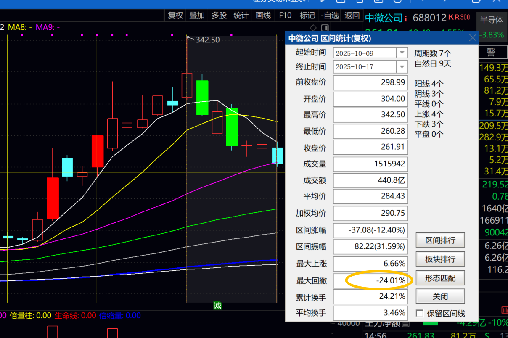Click the 区间排行 button
The height and width of the screenshot is (338, 508).
click(440, 240)
